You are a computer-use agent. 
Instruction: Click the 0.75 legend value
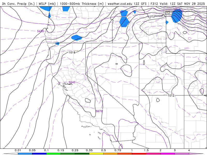(118, 150)
